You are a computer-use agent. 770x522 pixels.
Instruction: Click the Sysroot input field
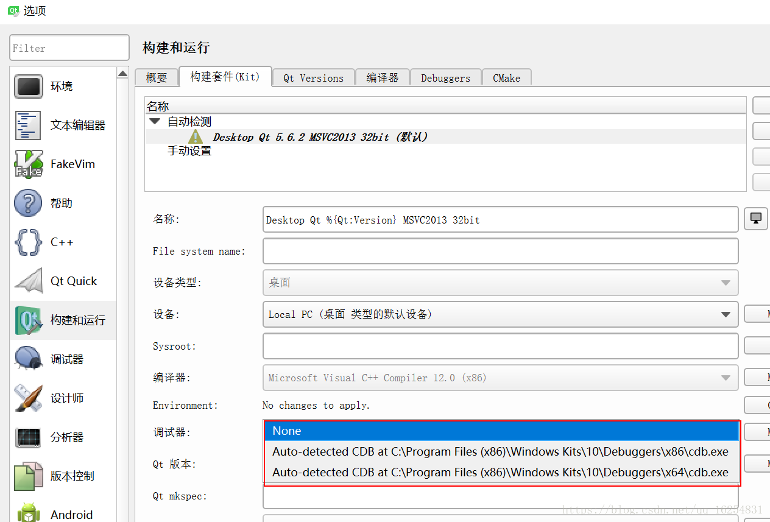click(x=501, y=346)
